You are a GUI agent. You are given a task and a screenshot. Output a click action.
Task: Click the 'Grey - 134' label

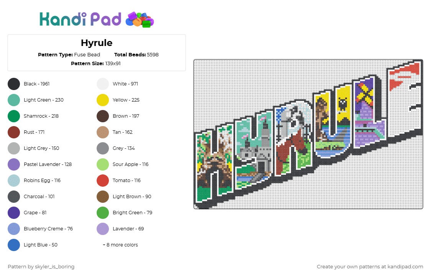point(124,148)
